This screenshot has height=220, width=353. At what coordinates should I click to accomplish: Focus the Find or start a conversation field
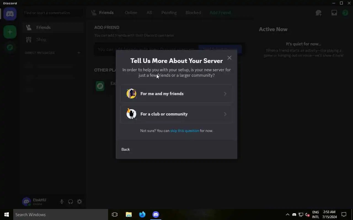point(53,13)
